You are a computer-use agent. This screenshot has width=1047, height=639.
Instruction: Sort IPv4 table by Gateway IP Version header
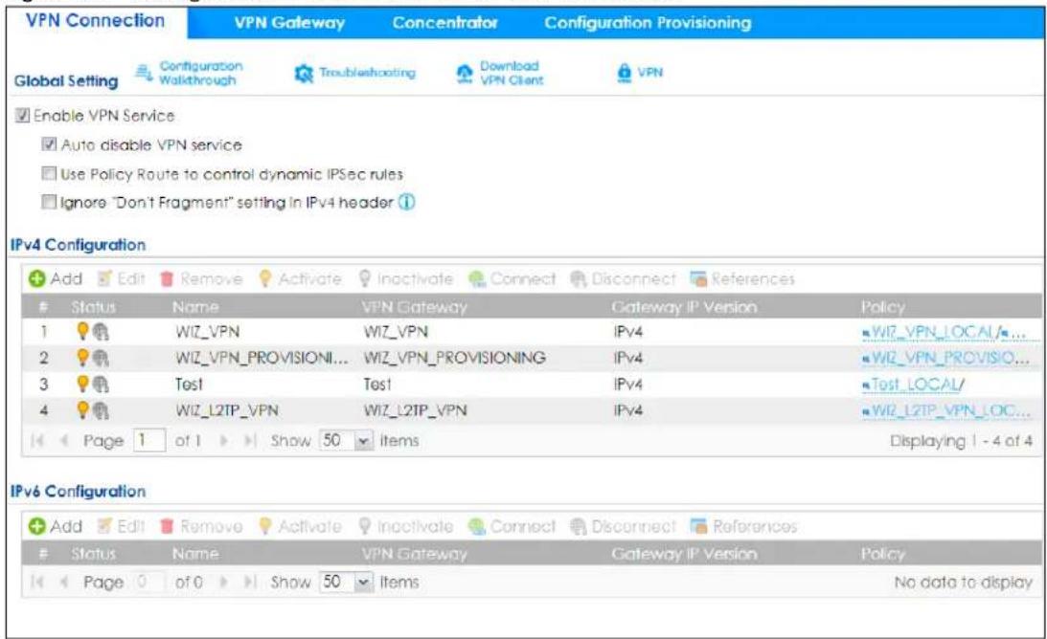[684, 307]
